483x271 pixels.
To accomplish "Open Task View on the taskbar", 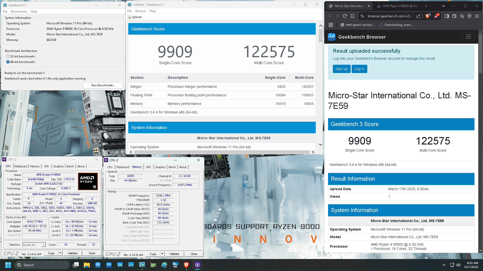I will pyautogui.click(x=76, y=265).
